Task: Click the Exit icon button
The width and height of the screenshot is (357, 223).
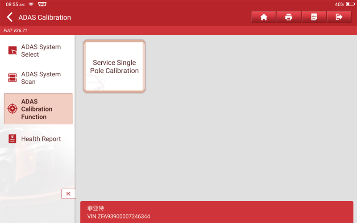Action: click(x=339, y=17)
